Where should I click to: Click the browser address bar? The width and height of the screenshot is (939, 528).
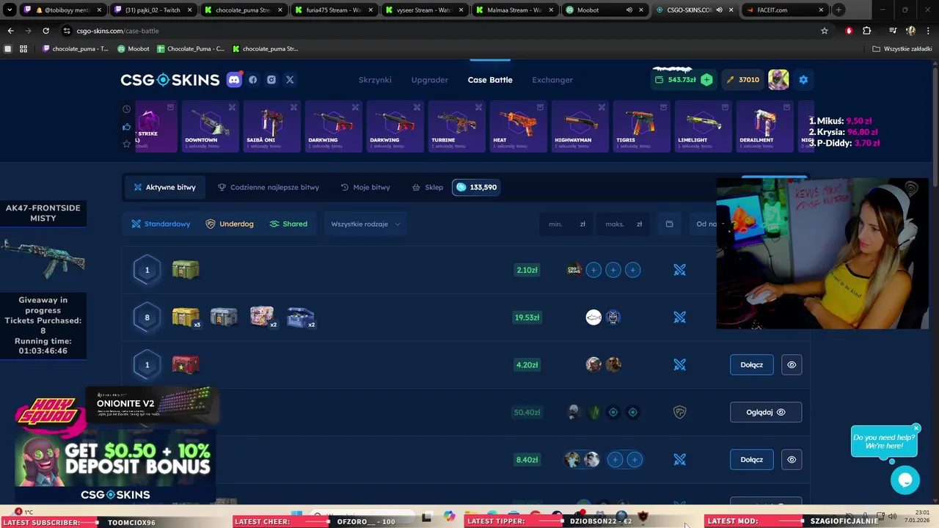click(440, 31)
